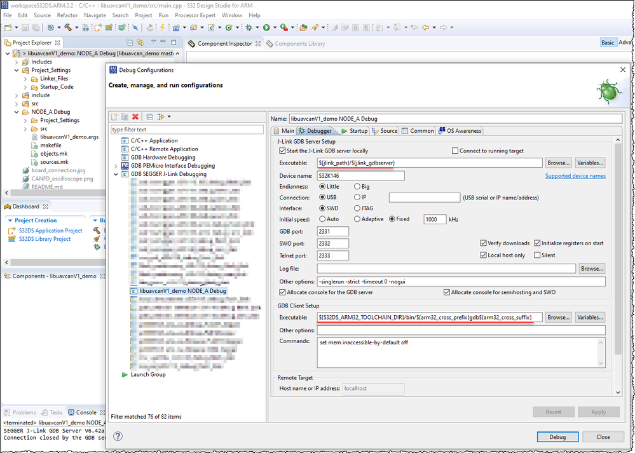Create a new launch configuration
Screen dimensions: 635x453
114,117
